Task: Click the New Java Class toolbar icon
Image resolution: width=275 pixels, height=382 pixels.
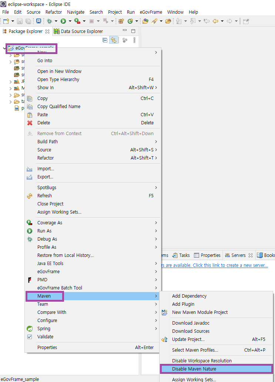Action: [130, 21]
